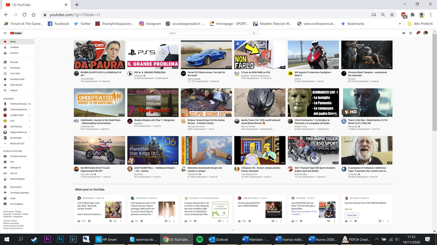Switch to Outlook in the taskbar
This screenshot has width=437, height=245.
pyautogui.click(x=218, y=239)
